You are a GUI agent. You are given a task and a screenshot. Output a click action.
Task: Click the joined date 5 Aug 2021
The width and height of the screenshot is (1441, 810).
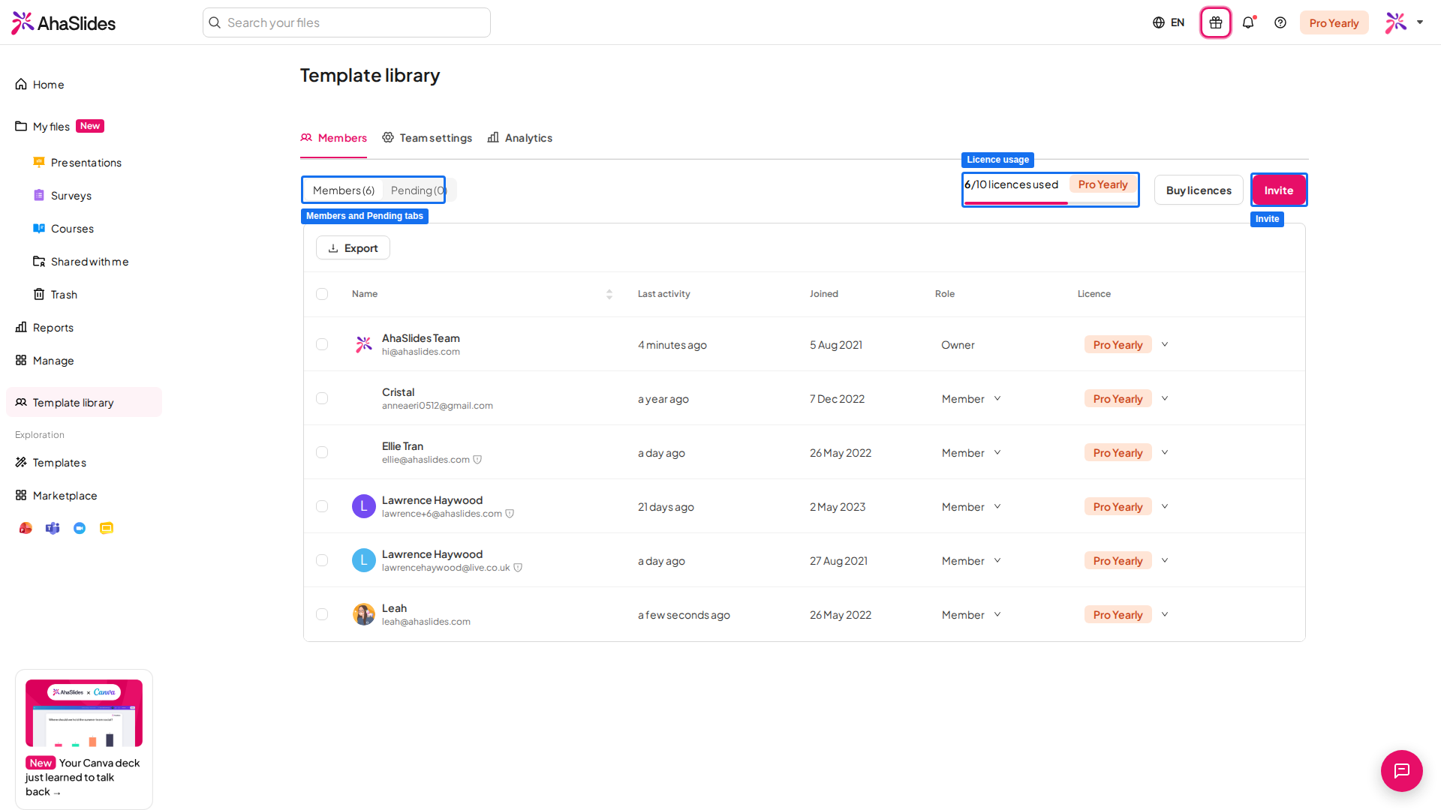(x=836, y=345)
